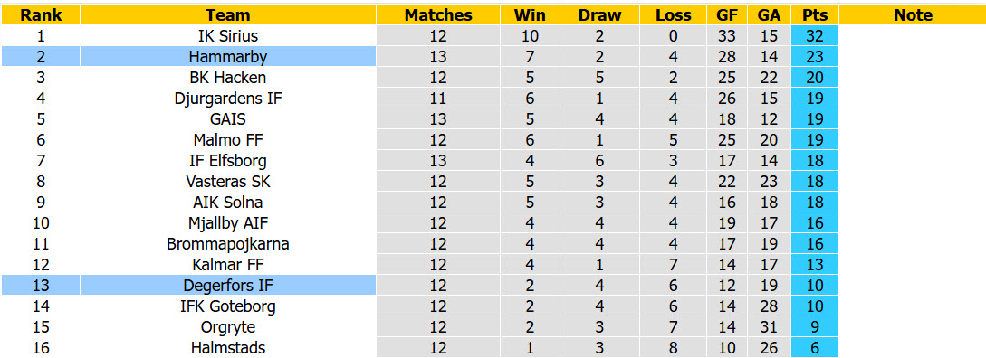
Task: Click Malmo FF team name
Action: [227, 139]
